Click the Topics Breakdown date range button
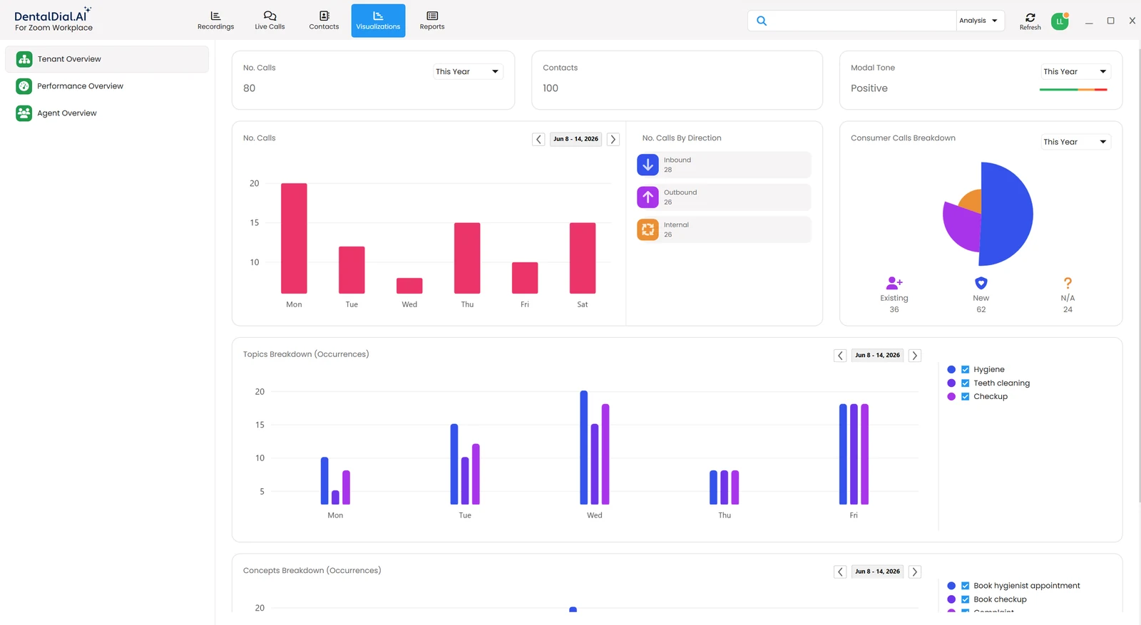 [878, 355]
